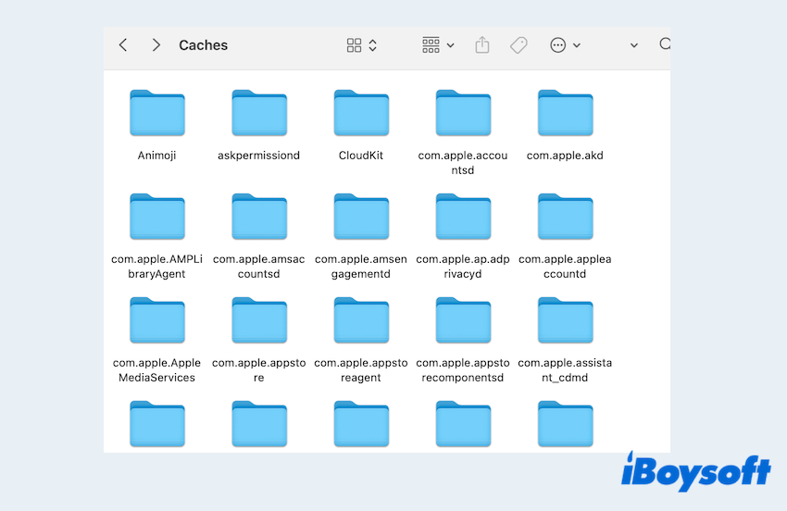Select the com.apple.accountsd folder
Image resolution: width=787 pixels, height=511 pixels.
tap(463, 113)
